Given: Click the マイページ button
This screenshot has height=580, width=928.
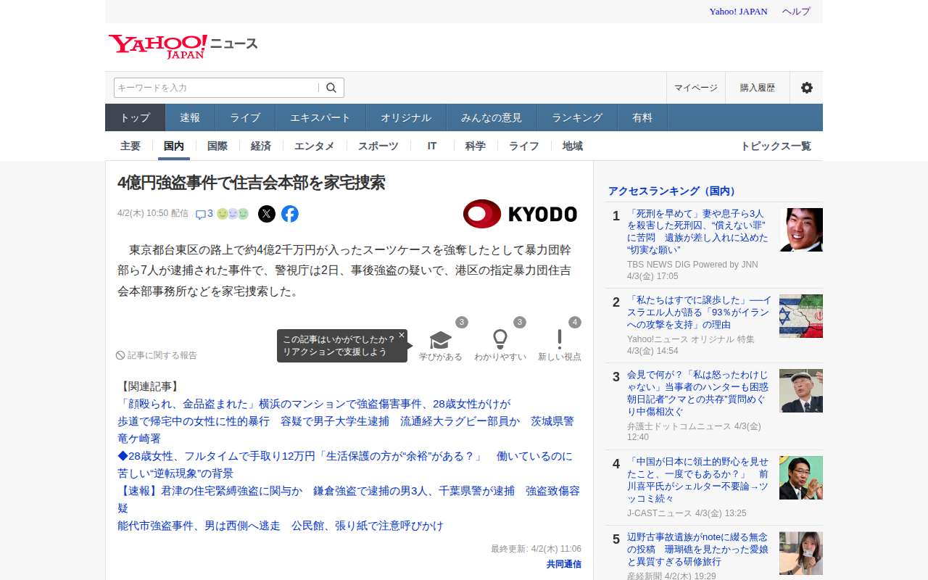Looking at the screenshot, I should tap(695, 88).
